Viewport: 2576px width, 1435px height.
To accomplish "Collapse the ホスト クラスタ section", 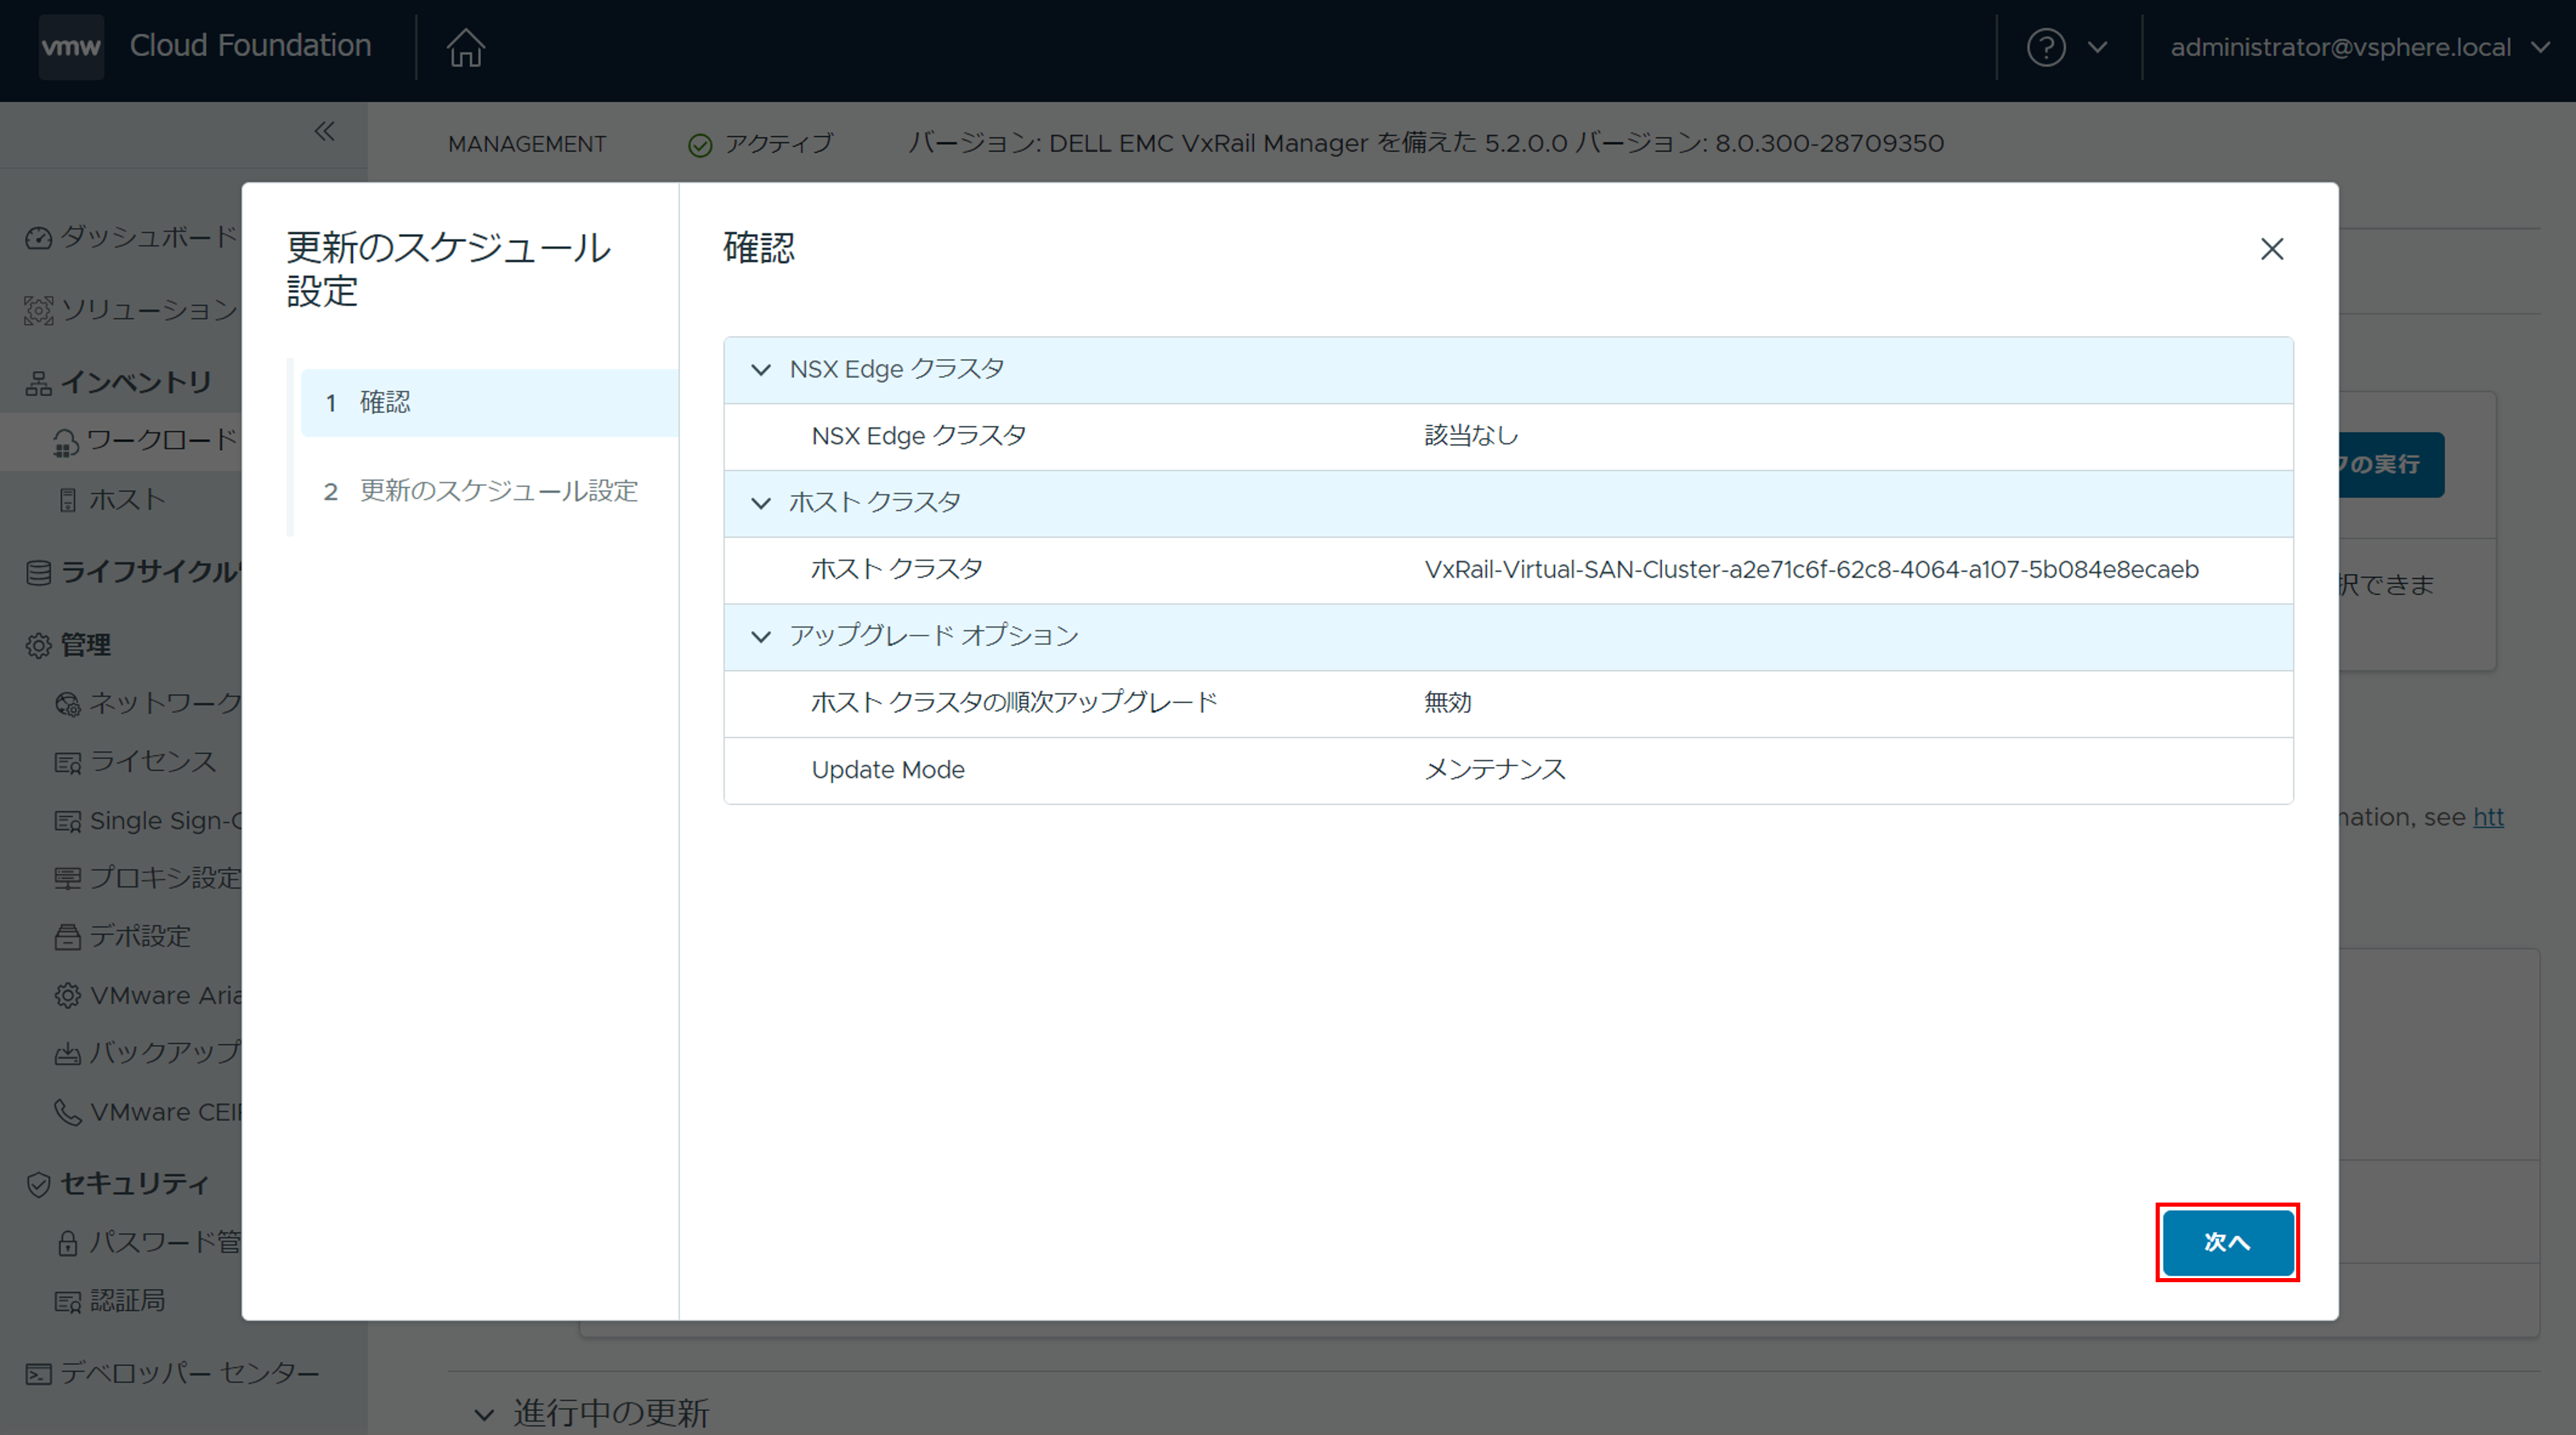I will click(x=760, y=503).
